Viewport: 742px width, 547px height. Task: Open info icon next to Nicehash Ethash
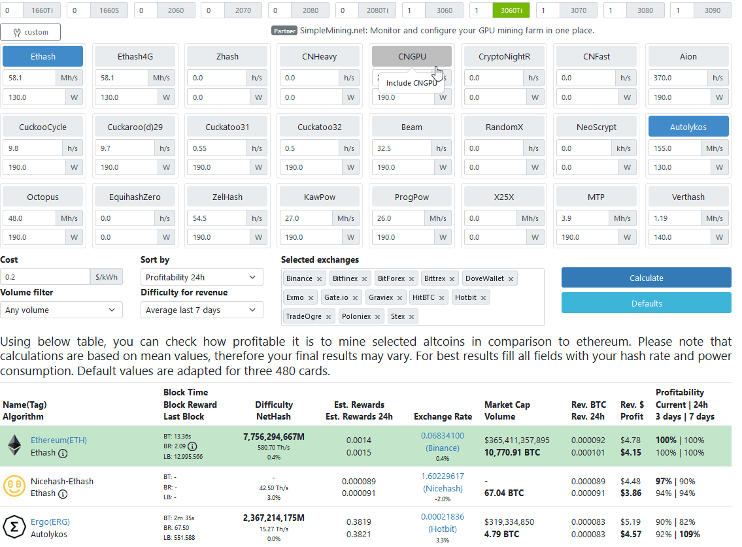click(x=63, y=494)
